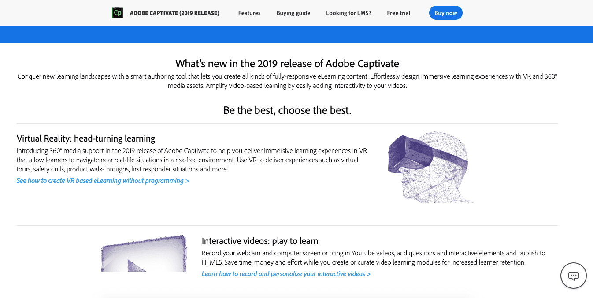The image size is (593, 298).
Task: Click the Interactive videos: play to learn heading
Action: click(260, 241)
